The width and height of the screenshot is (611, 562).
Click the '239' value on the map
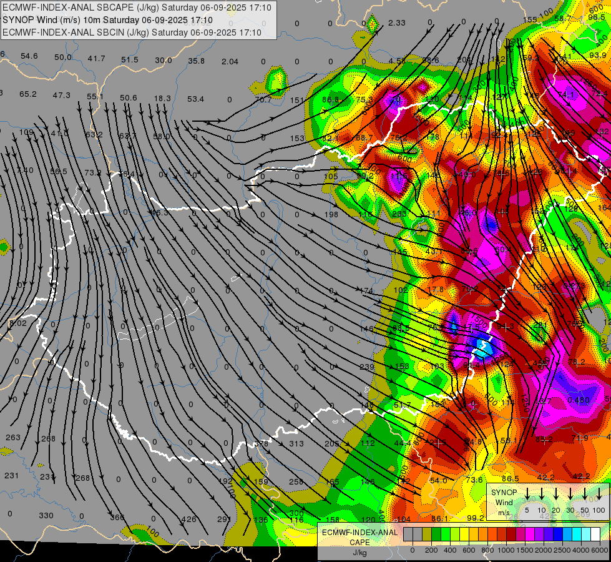click(367, 367)
